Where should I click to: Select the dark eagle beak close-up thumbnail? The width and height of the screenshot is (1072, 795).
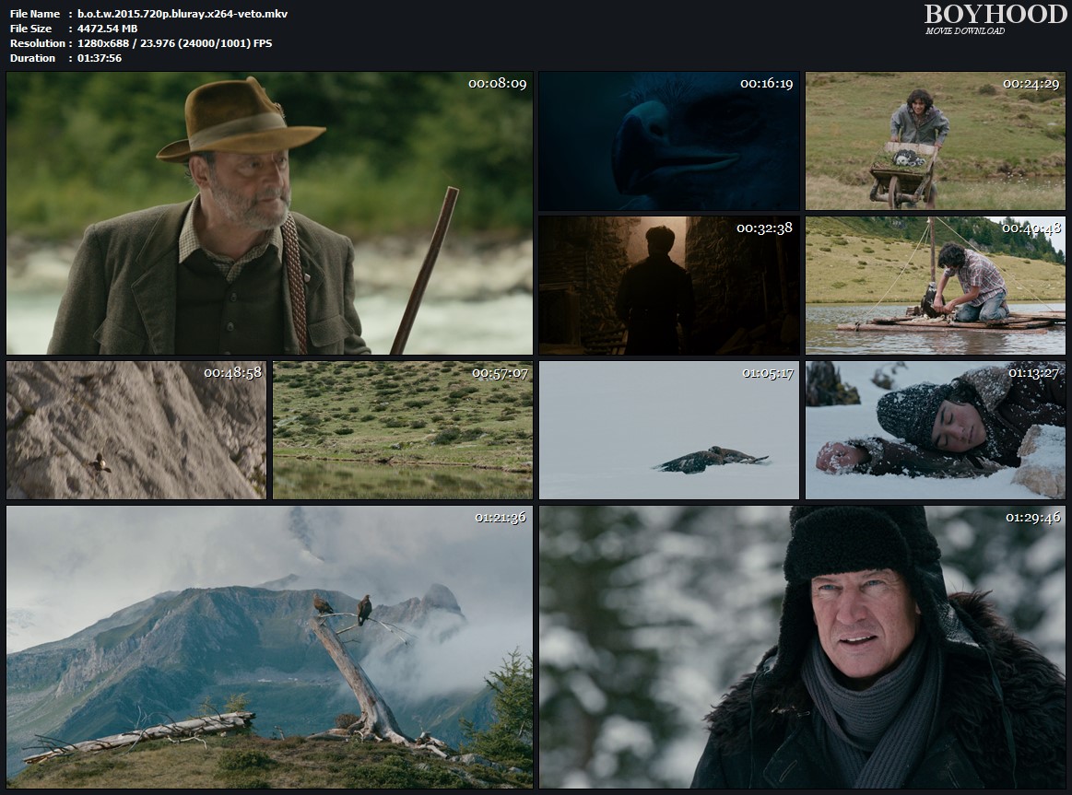(x=669, y=141)
